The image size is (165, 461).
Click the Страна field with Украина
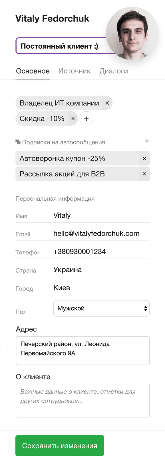(x=101, y=270)
